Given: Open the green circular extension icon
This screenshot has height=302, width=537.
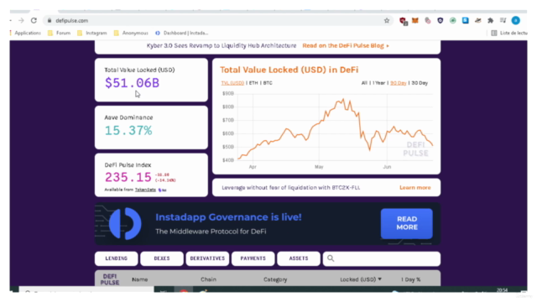Looking at the screenshot, I should pos(453,20).
